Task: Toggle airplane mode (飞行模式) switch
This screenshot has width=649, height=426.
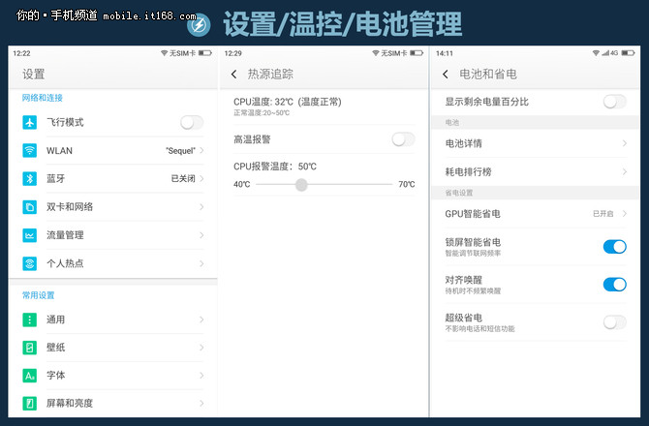Action: tap(192, 122)
